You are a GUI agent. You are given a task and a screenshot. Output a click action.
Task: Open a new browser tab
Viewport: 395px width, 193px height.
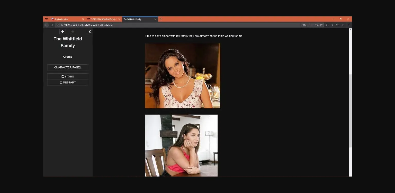click(161, 19)
